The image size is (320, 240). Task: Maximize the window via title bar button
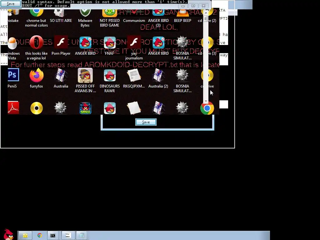(x=193, y=6)
